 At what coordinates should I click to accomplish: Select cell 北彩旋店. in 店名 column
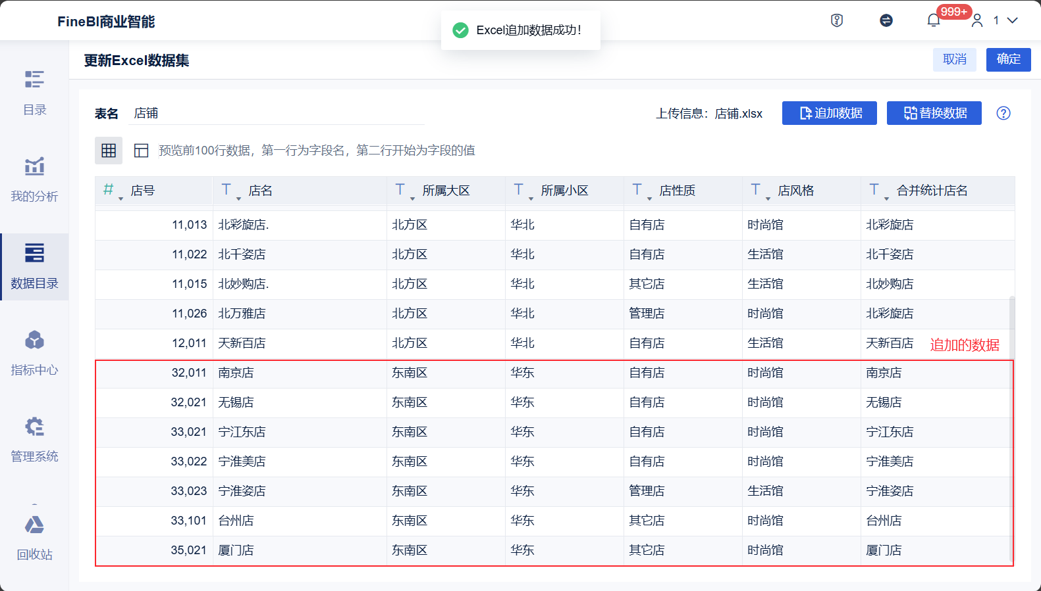300,225
